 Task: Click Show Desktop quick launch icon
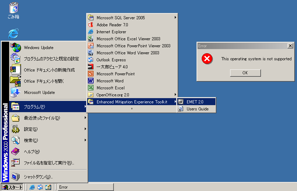point(48,187)
